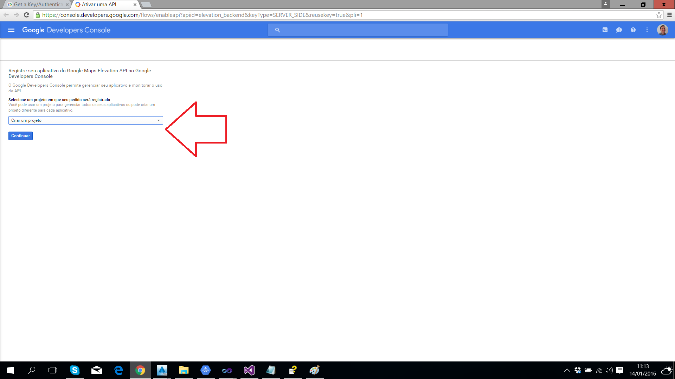The width and height of the screenshot is (675, 379).
Task: Click the green padlock security icon
Action: tap(38, 15)
